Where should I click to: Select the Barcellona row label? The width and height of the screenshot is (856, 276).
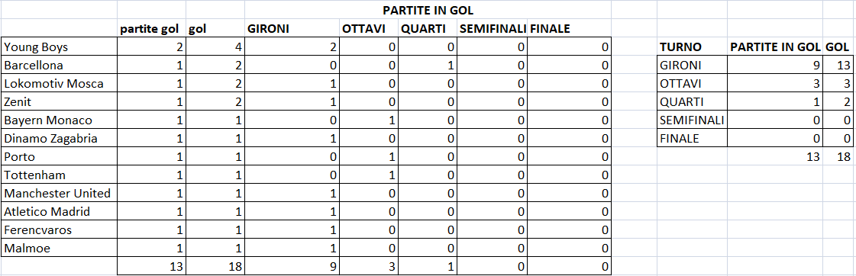pos(59,66)
